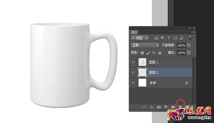Add a layer mask via bottom icon

(159, 107)
